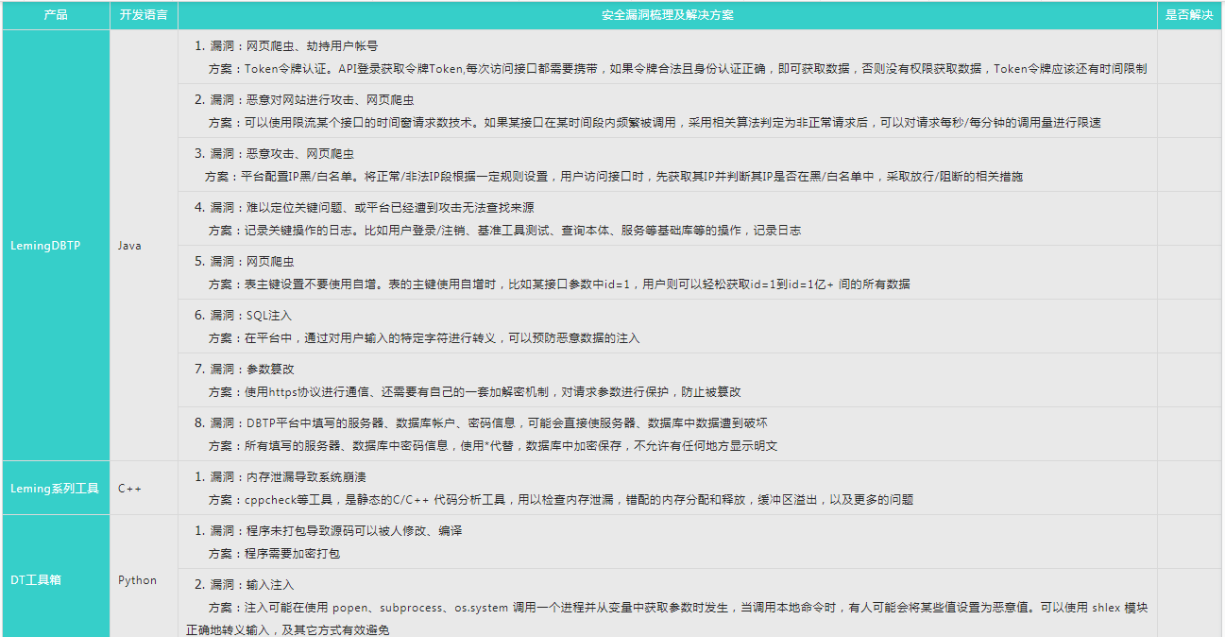This screenshot has width=1225, height=637.
Task: Click the 是否解决 column header
Action: click(1189, 14)
